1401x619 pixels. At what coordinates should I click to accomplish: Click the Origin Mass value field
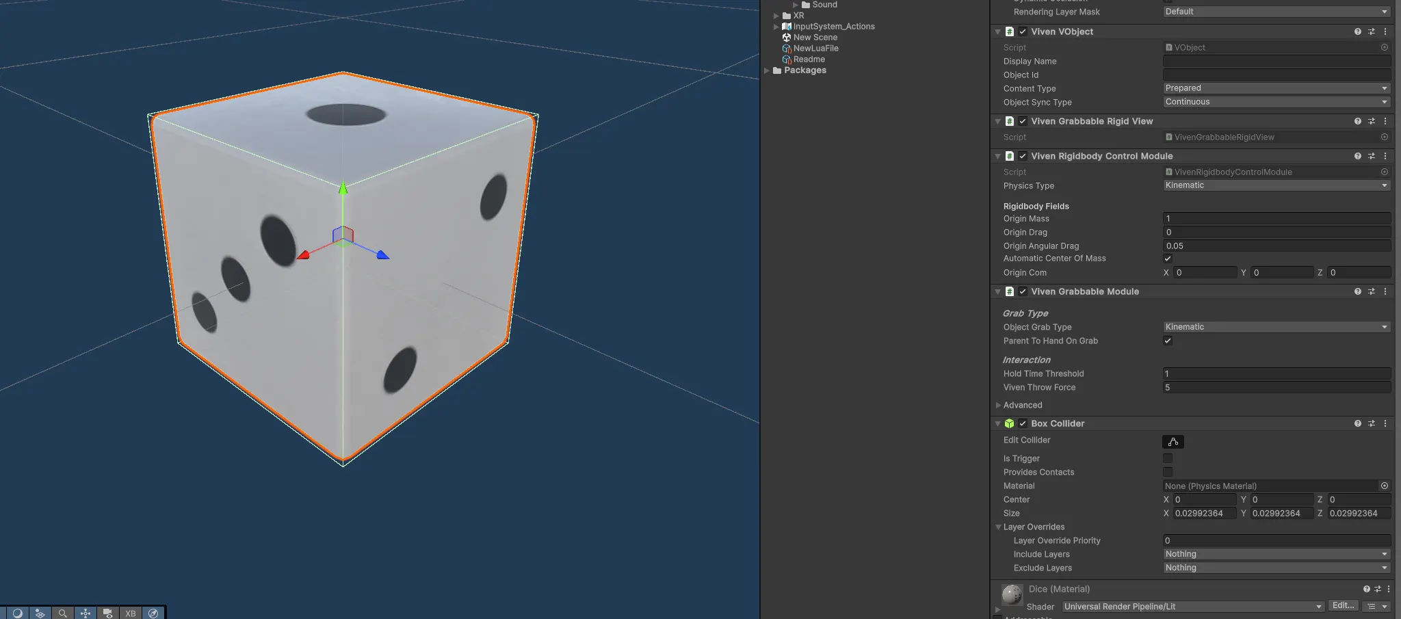tap(1276, 219)
